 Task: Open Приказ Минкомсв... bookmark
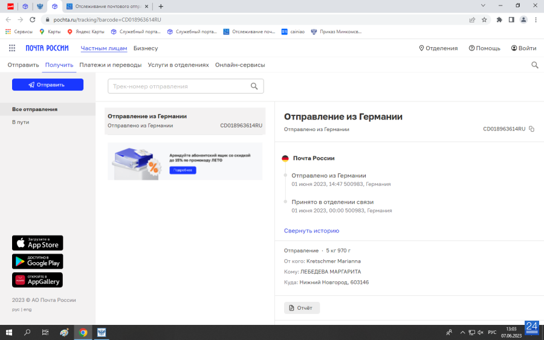[336, 31]
